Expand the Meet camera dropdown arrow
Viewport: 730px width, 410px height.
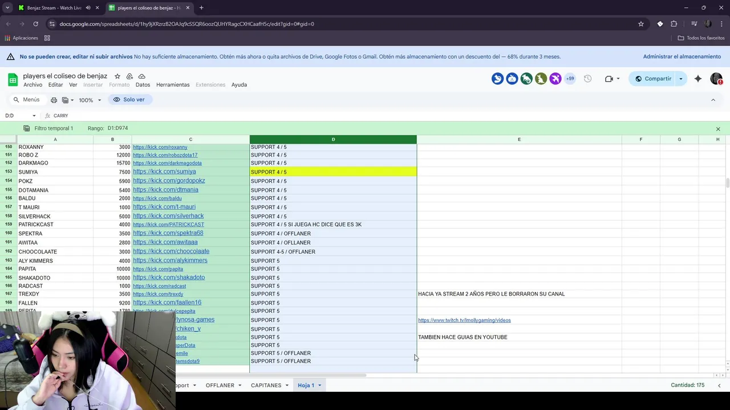(x=618, y=79)
